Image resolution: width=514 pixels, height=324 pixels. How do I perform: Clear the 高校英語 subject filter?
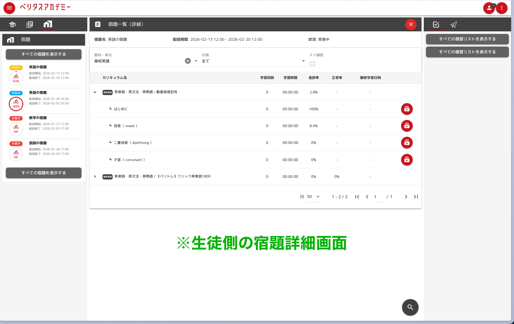pyautogui.click(x=188, y=61)
